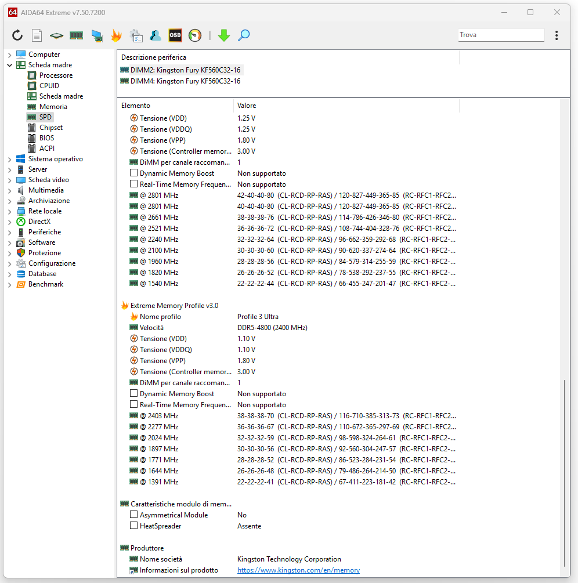Click the user silhouette icon in the toolbar

point(156,35)
